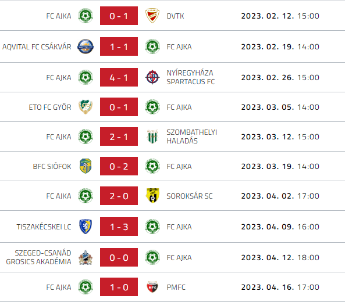Open the 1 - 3 match result
The image size is (345, 302).
119,227
